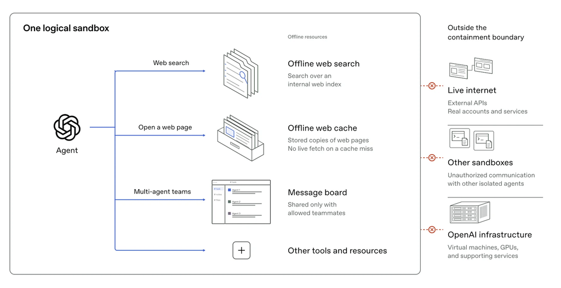Click 'No live fetch on a cache miss' text
Viewport: 561px width, 288px height.
[330, 149]
